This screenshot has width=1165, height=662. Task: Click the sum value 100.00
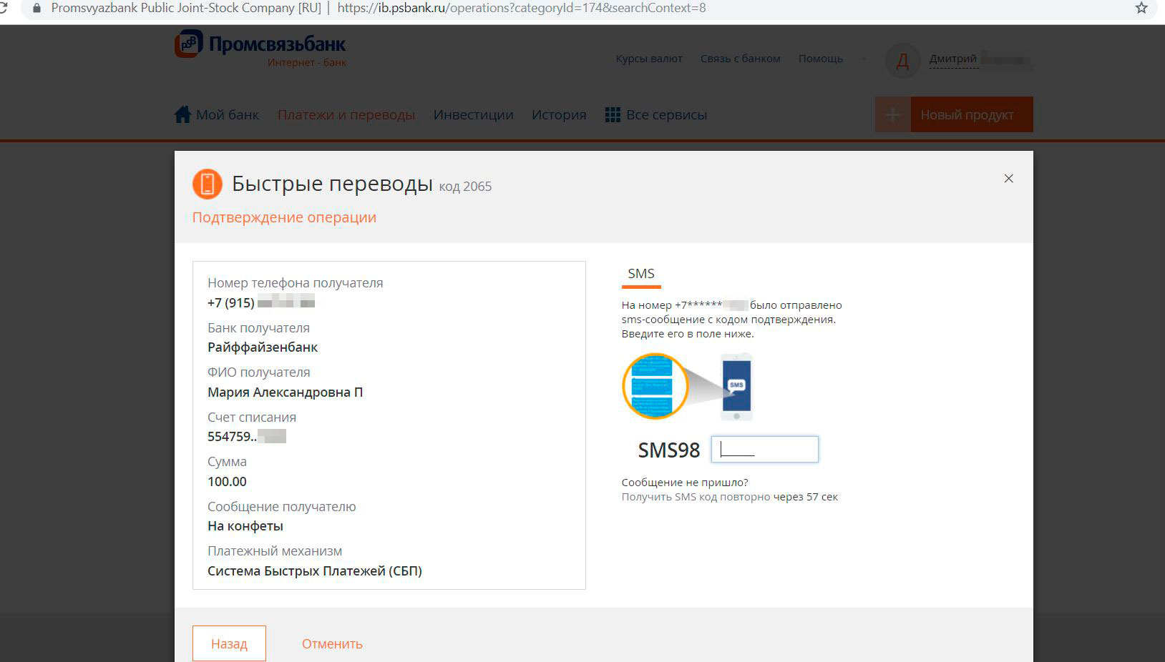click(x=227, y=482)
